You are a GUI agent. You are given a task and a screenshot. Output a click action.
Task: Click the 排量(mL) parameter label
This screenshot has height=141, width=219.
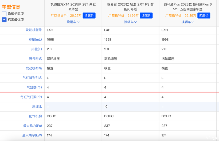click(35, 40)
